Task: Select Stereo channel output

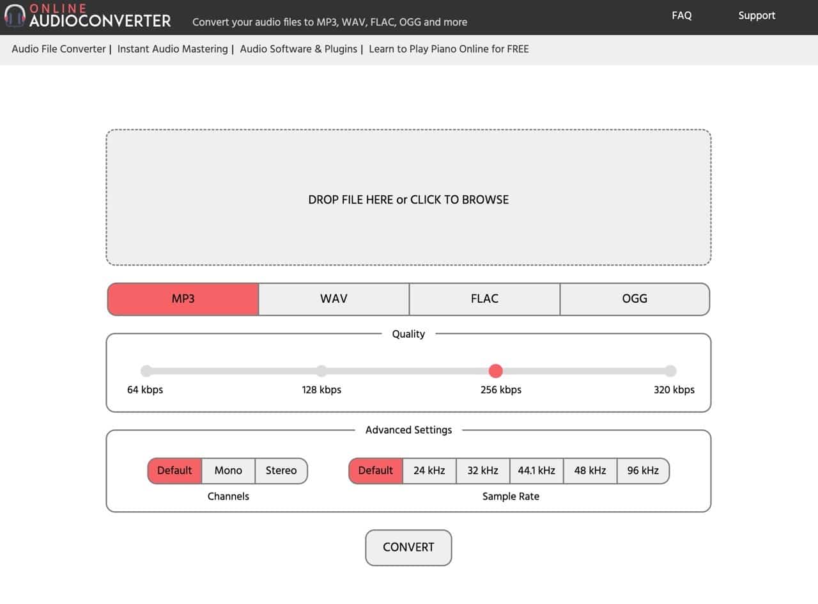Action: (281, 470)
